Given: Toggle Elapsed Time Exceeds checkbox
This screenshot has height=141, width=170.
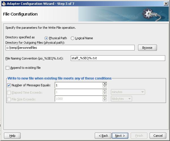Looking at the screenshot, I should [x=9, y=92].
